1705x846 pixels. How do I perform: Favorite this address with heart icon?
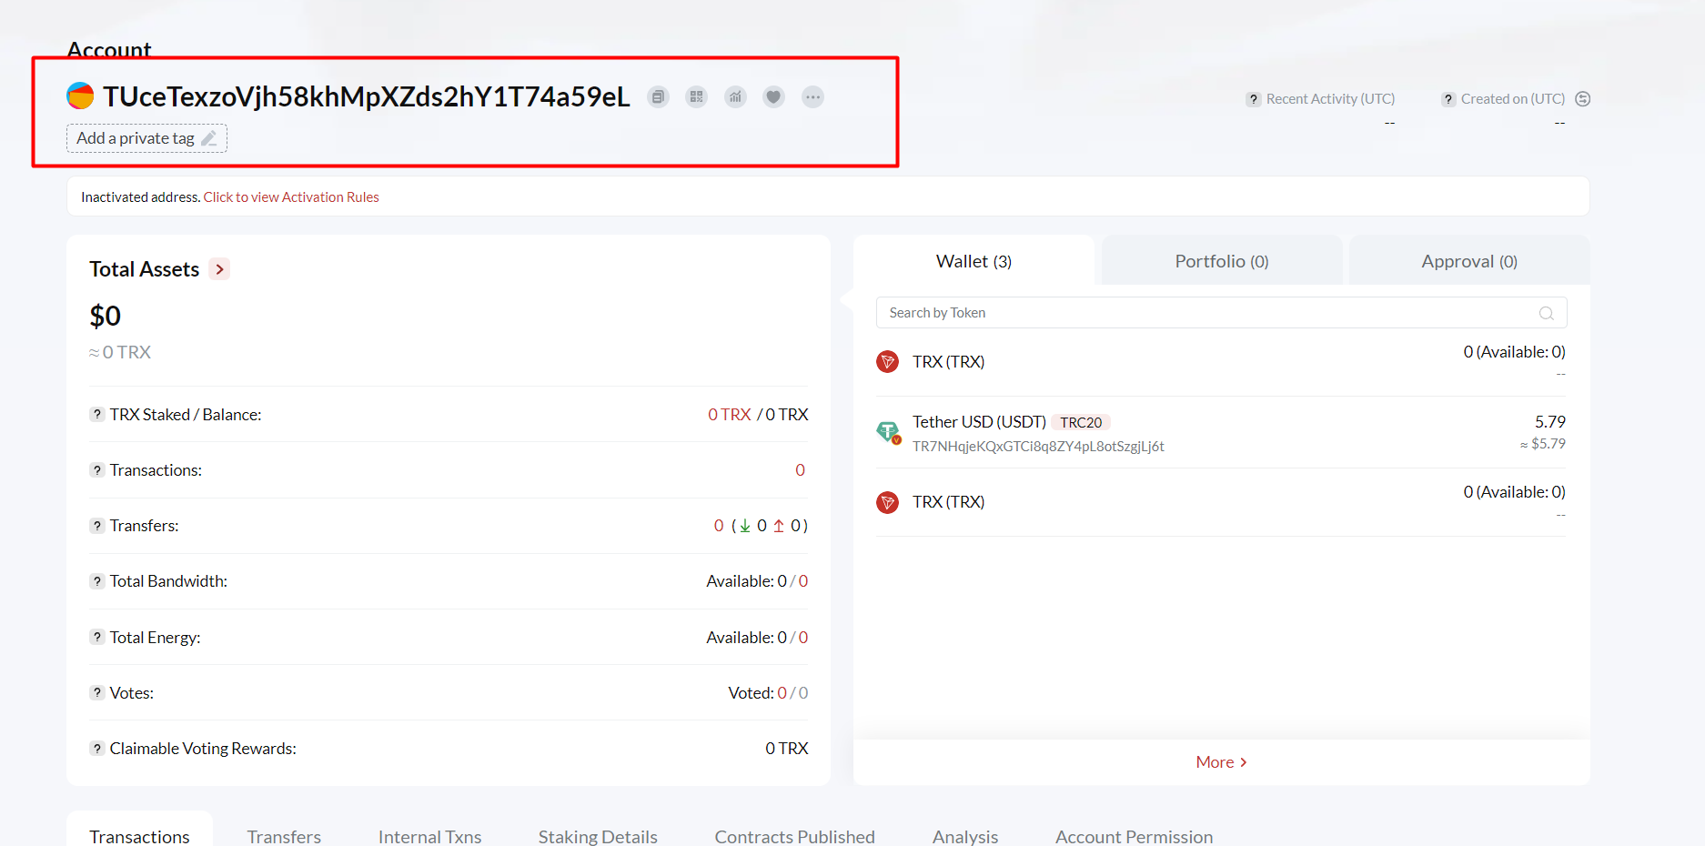click(x=774, y=96)
